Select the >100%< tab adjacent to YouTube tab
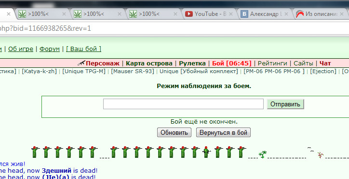This screenshot has height=179, width=349. 154,14
